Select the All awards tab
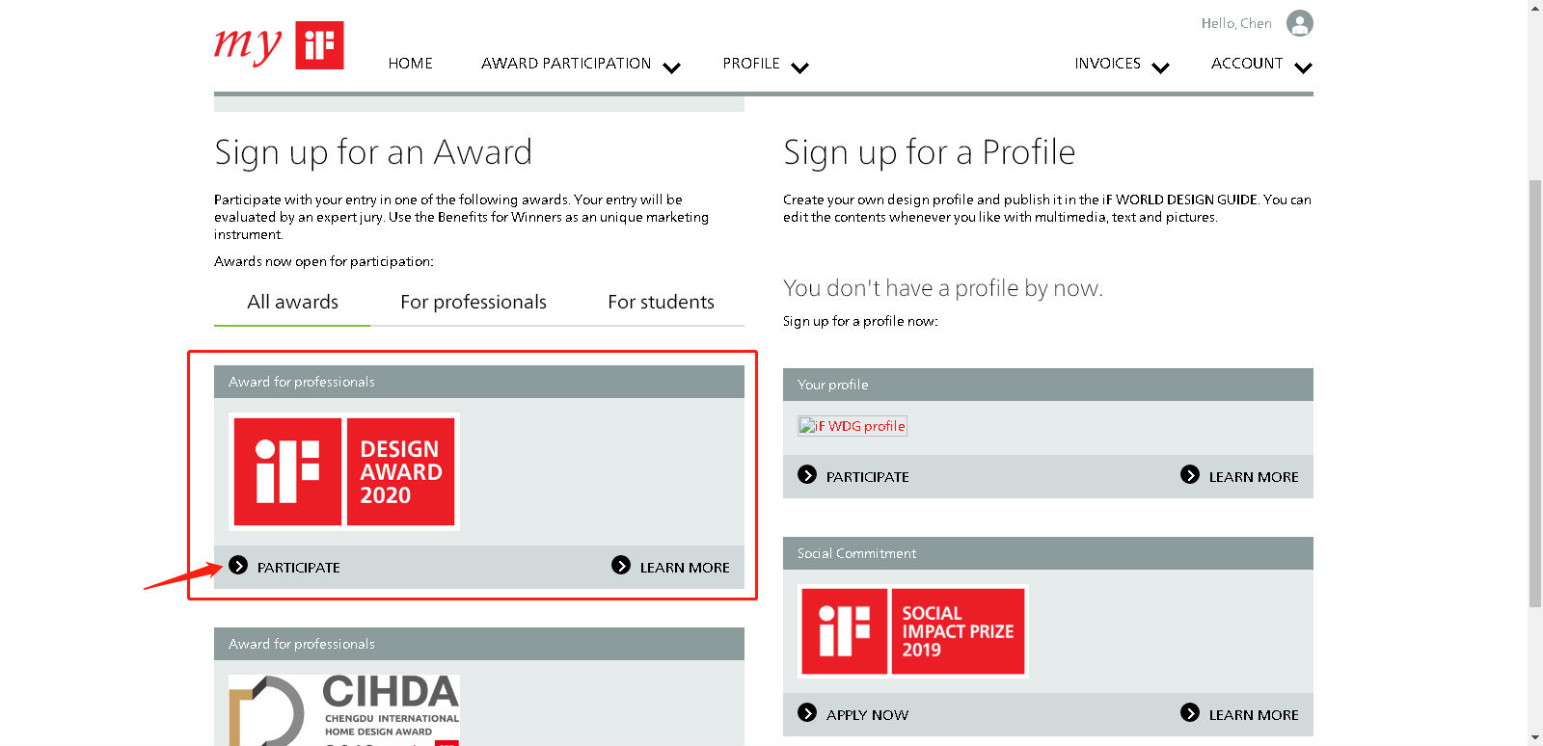The image size is (1543, 746). click(x=292, y=303)
